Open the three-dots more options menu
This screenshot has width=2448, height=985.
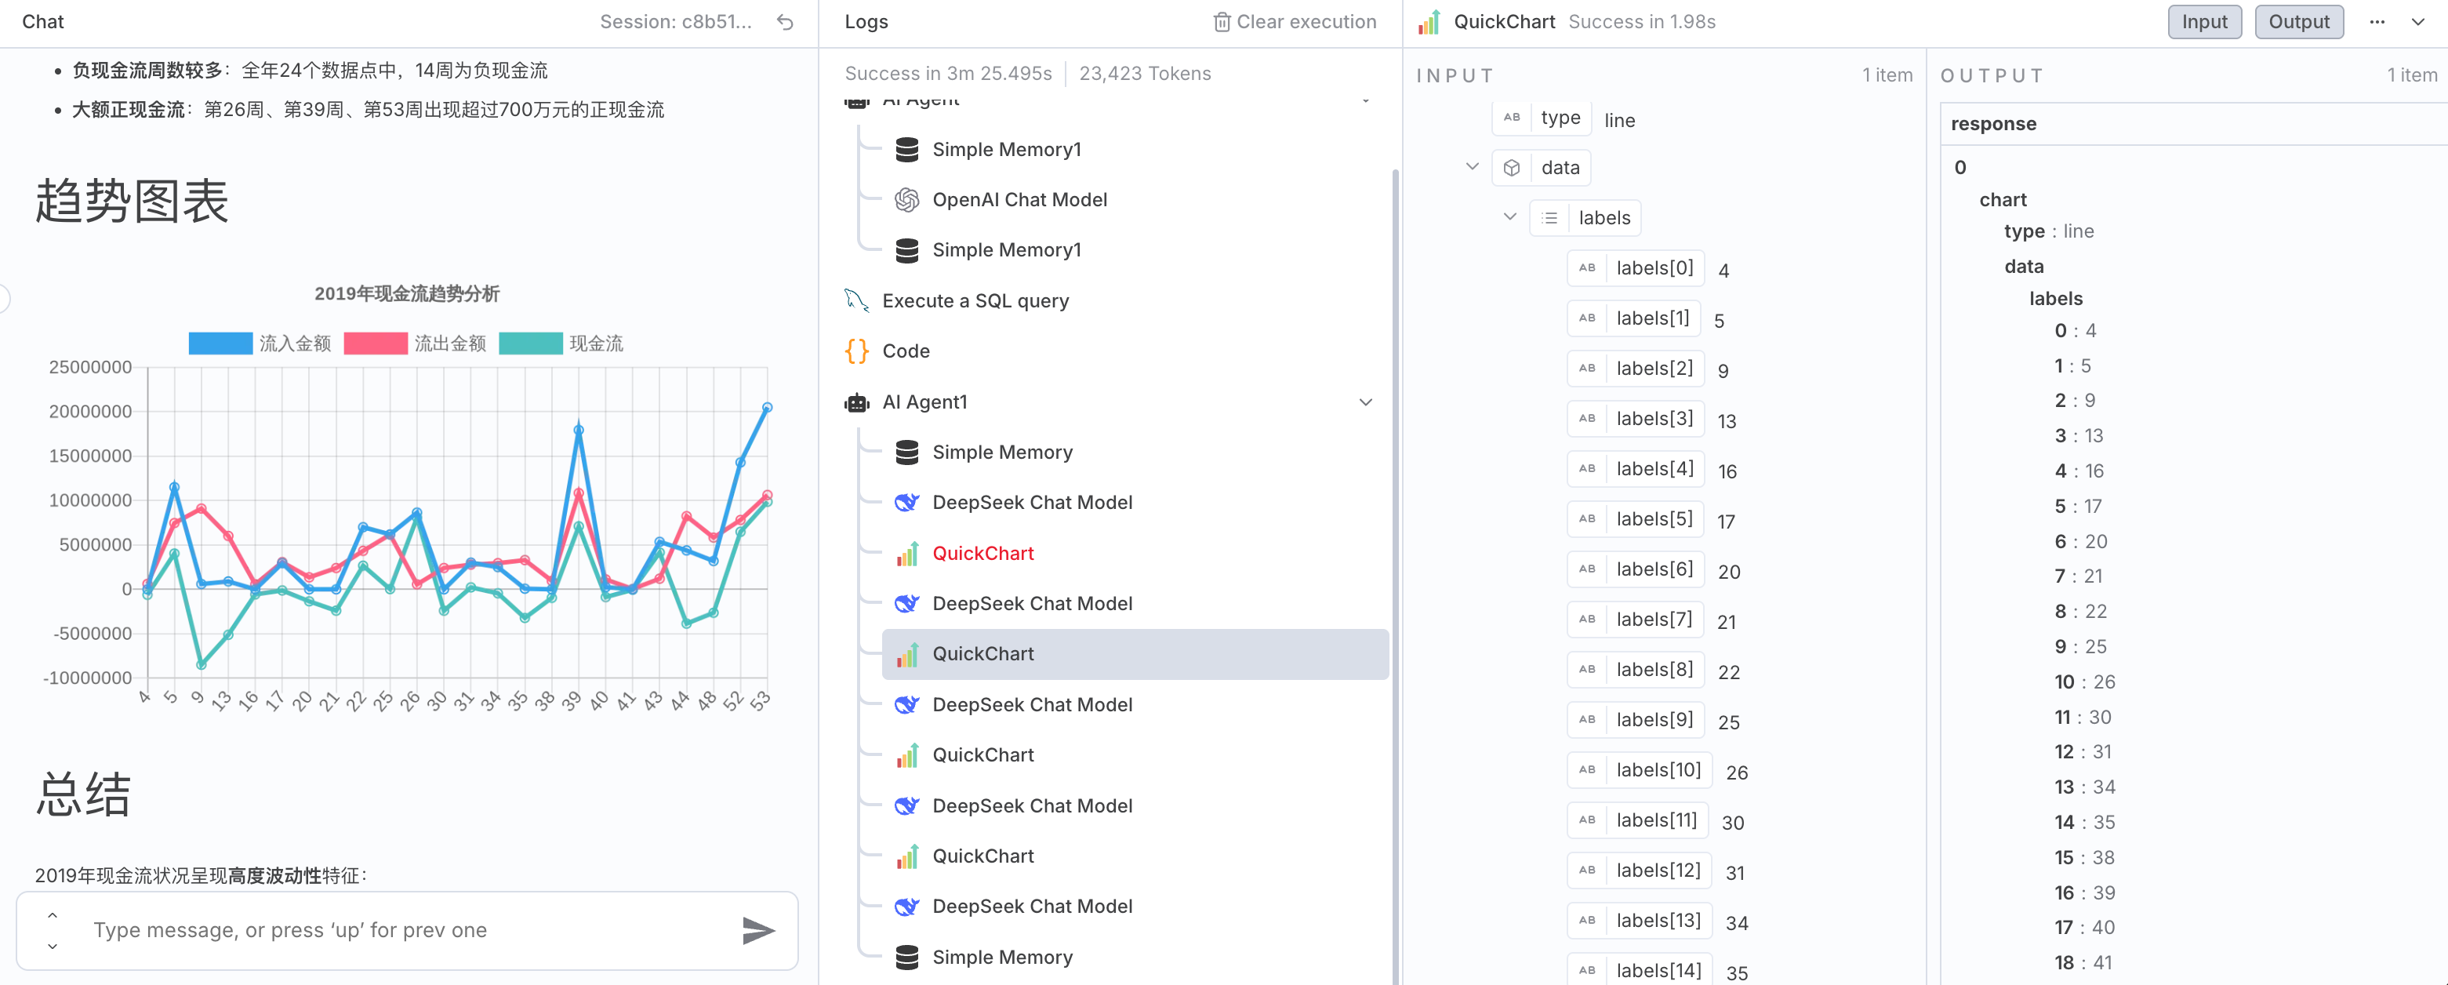pyautogui.click(x=2377, y=22)
